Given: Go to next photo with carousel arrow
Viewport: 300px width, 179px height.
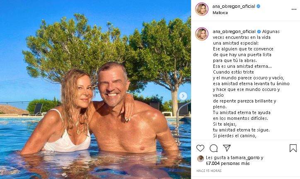Looking at the screenshot, I should (x=182, y=96).
